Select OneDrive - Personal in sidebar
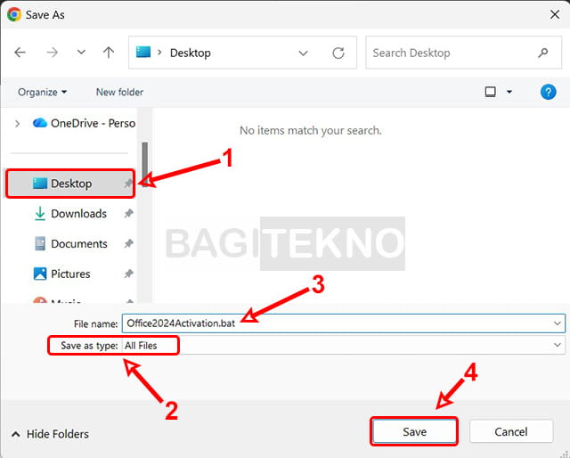Viewport: 570px width, 458px height. pos(84,123)
